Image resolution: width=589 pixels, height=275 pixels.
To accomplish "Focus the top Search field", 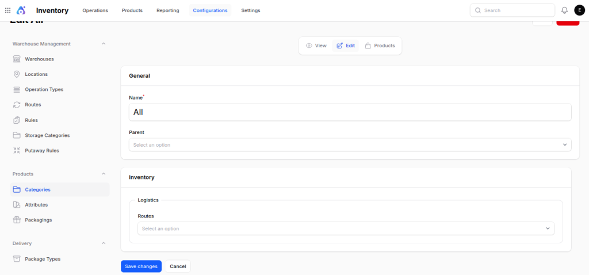I will point(512,10).
